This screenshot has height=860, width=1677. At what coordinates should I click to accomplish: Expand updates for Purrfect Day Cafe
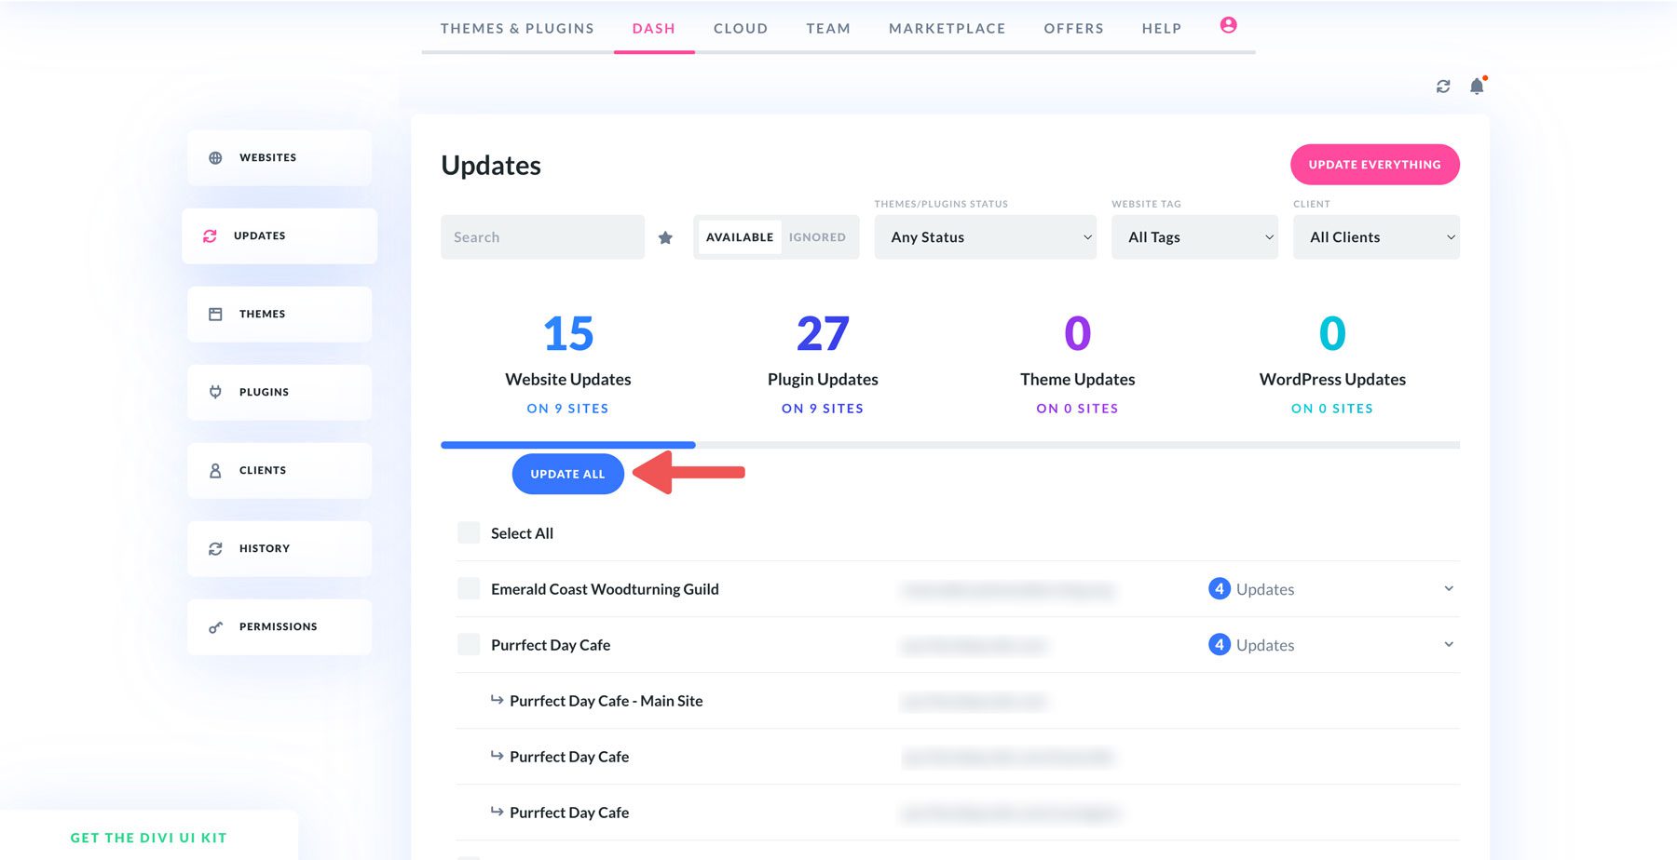1447,644
